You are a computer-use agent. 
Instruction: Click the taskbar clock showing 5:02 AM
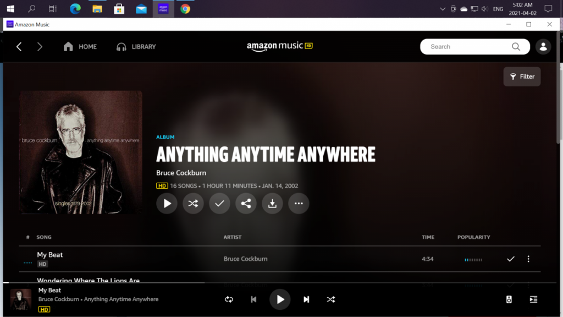[x=522, y=9]
